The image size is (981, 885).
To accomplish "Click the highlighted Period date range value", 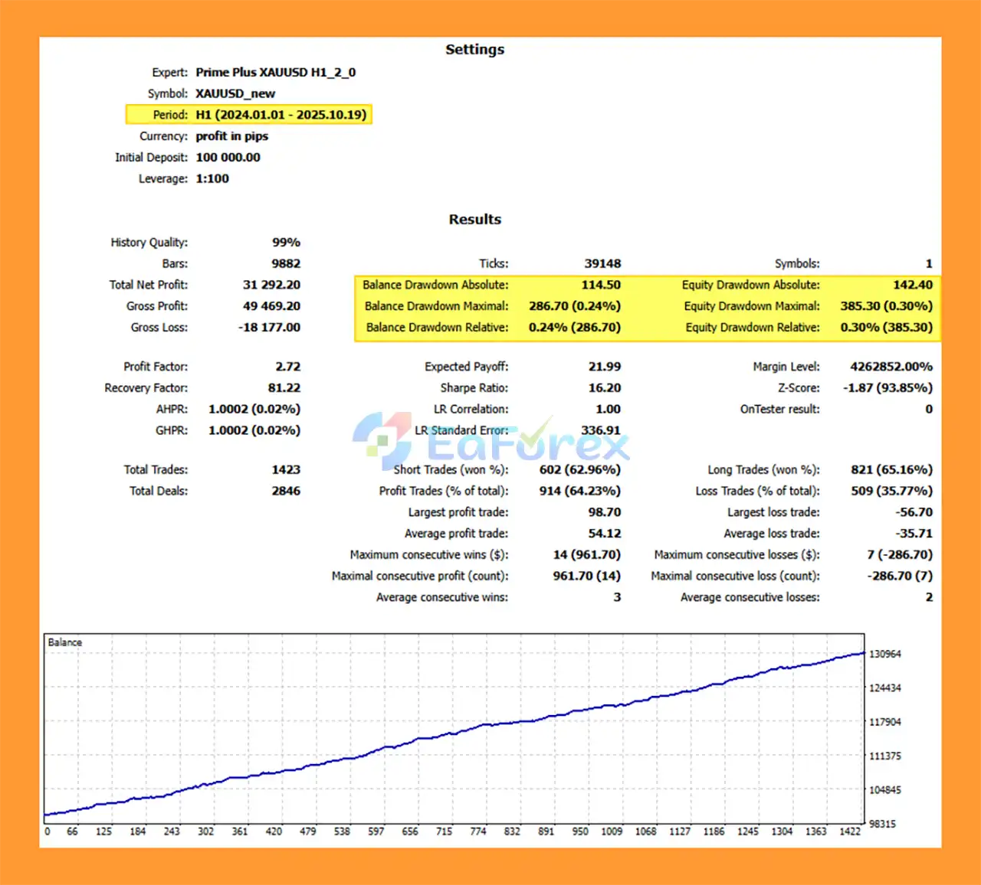I will click(281, 115).
